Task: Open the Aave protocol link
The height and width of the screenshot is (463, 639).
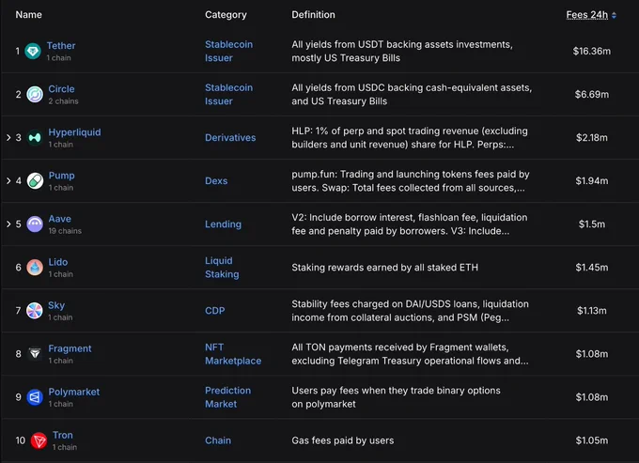Action: (x=60, y=219)
